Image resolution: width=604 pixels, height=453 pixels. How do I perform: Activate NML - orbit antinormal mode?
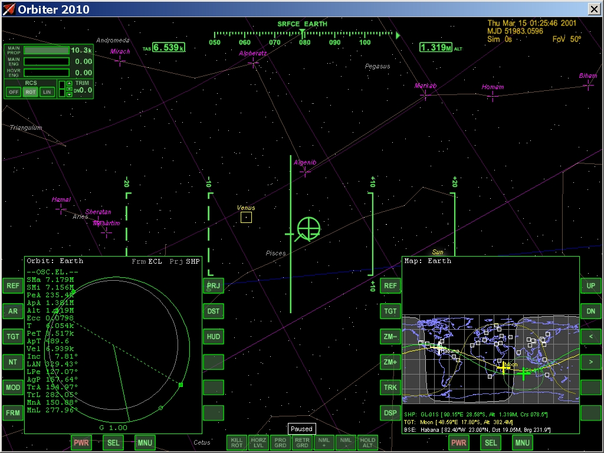pos(346,442)
